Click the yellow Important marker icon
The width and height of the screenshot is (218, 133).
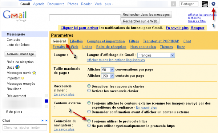click(x=23, y=78)
